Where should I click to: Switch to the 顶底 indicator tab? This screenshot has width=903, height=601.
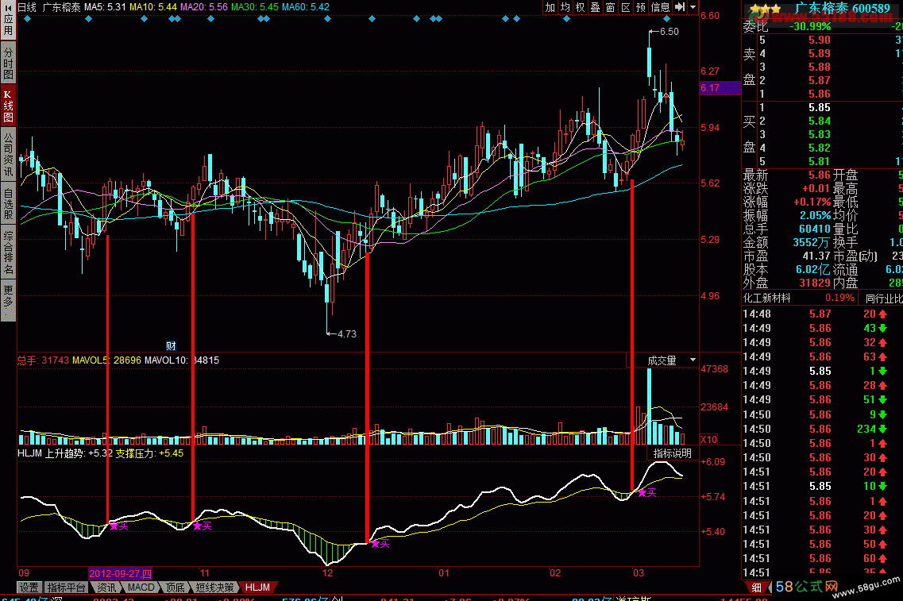[x=175, y=588]
